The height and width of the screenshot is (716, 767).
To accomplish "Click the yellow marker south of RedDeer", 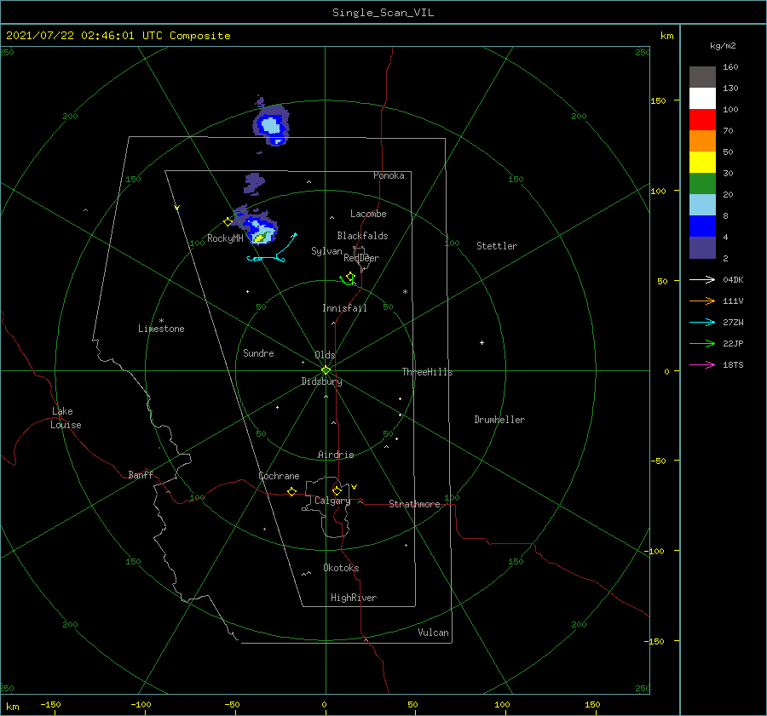I will [349, 277].
